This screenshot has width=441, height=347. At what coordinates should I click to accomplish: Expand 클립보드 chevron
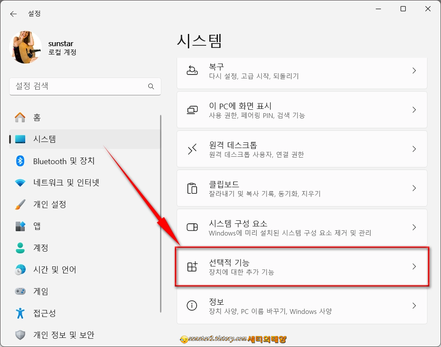coord(414,188)
